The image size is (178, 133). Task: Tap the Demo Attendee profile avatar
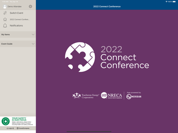[5, 7]
